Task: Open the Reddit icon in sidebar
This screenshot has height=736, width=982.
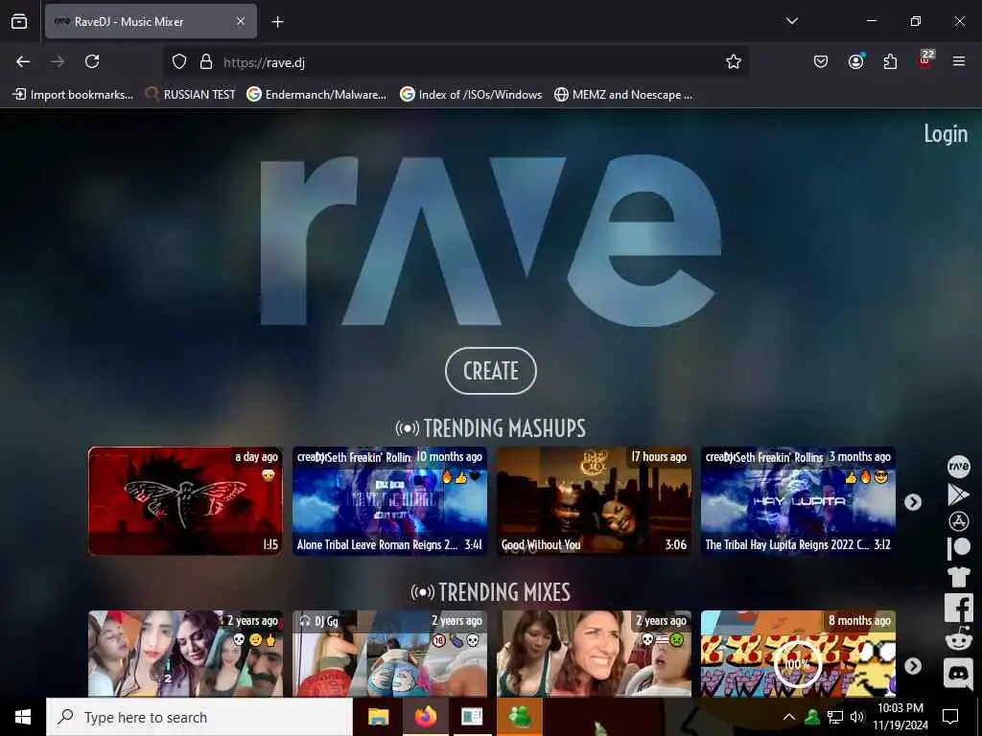Action: 958,639
